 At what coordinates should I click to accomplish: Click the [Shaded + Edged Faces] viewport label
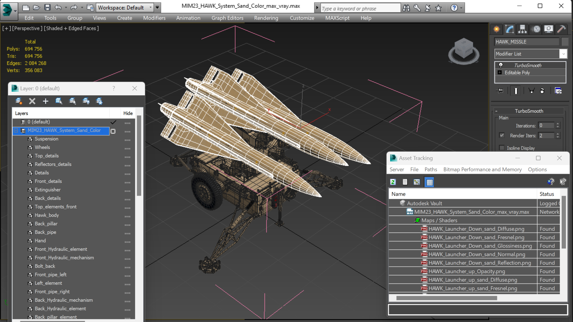click(71, 28)
